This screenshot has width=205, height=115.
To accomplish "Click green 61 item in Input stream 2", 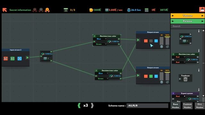I will [12, 58].
